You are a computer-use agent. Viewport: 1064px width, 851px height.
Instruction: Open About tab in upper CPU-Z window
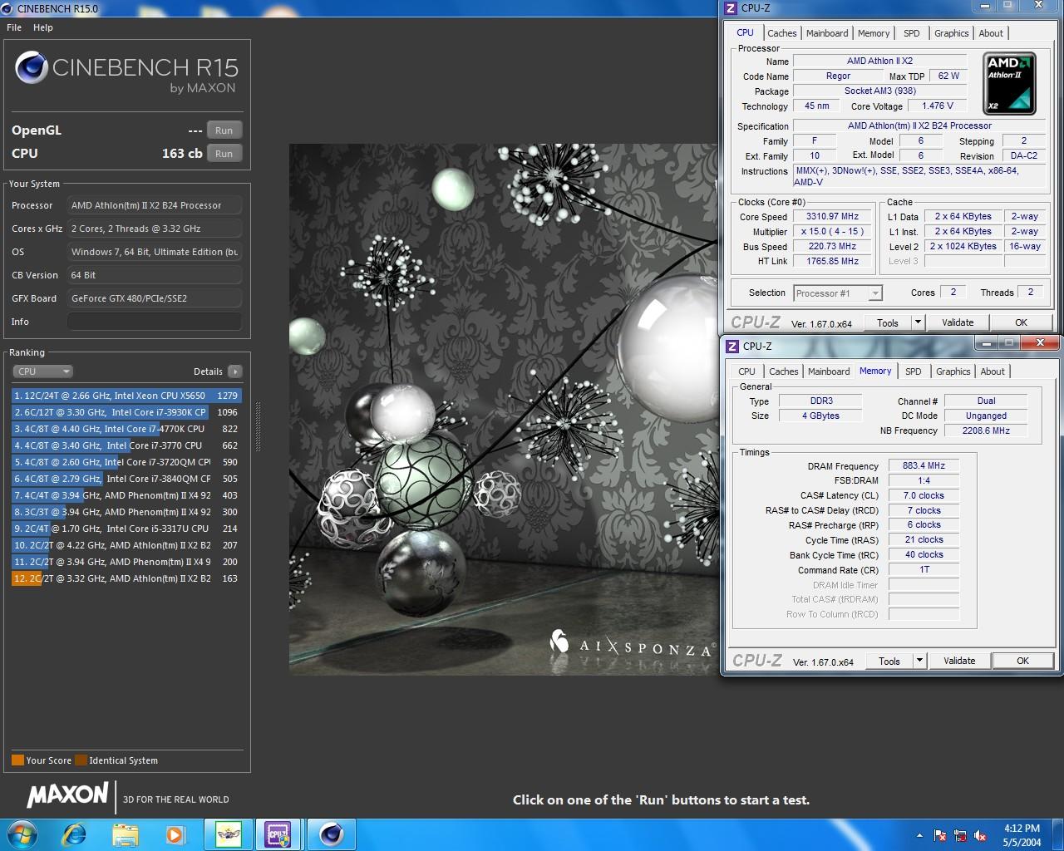click(991, 33)
